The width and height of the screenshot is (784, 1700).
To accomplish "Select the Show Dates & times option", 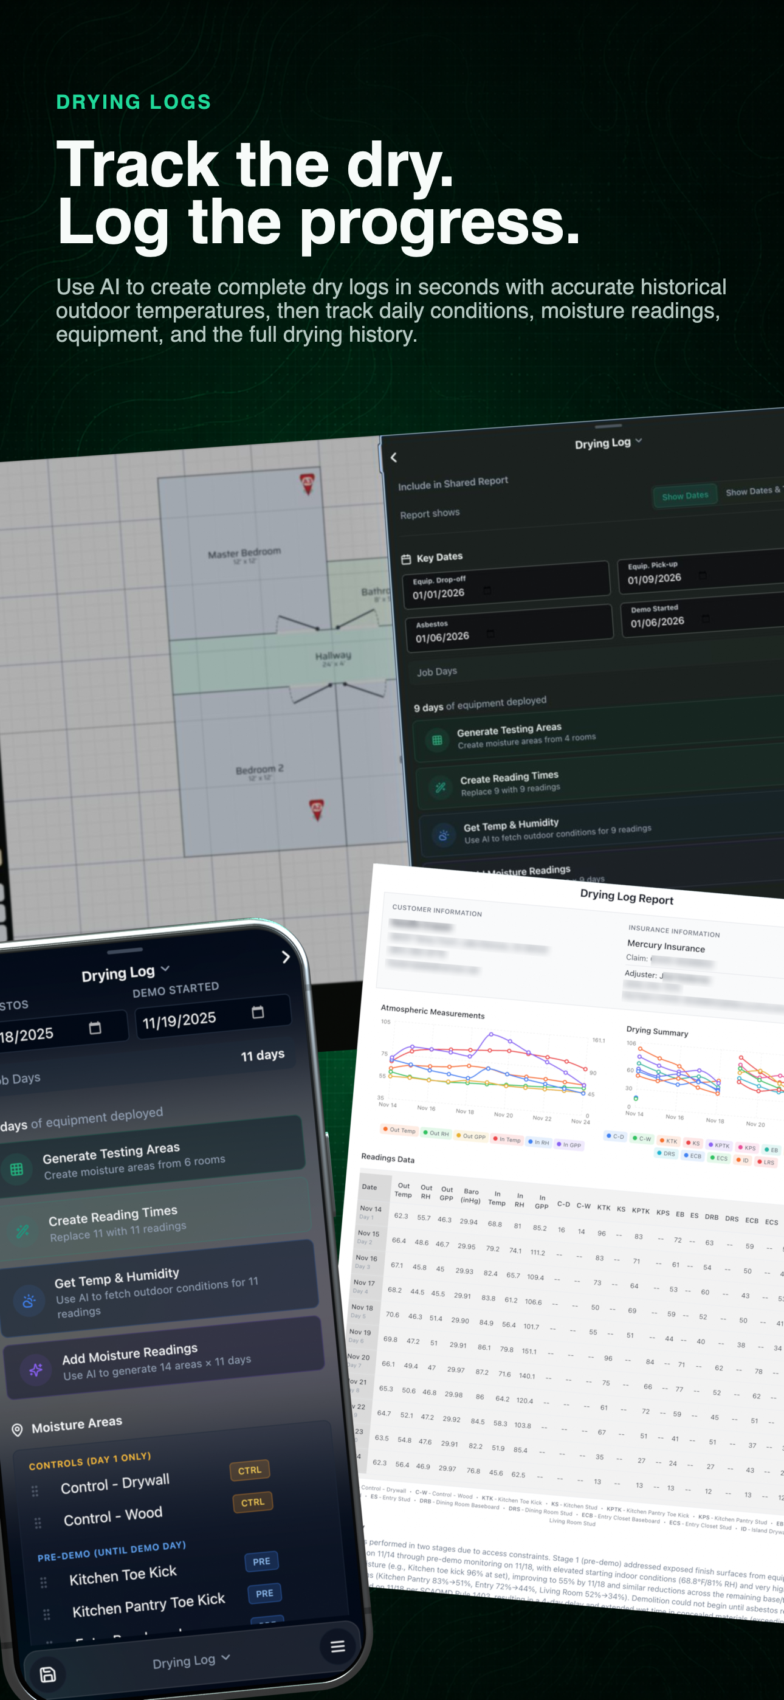I will [754, 491].
